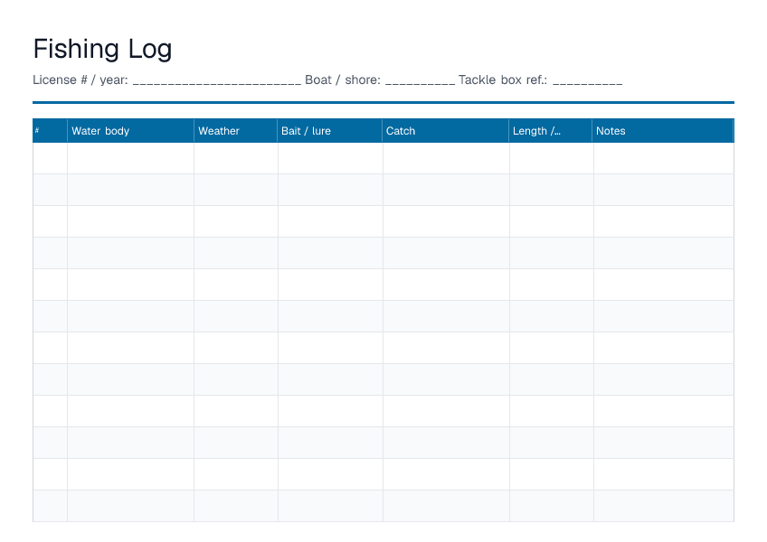
Task: Select the Bait / lure column header
Action: coord(330,130)
